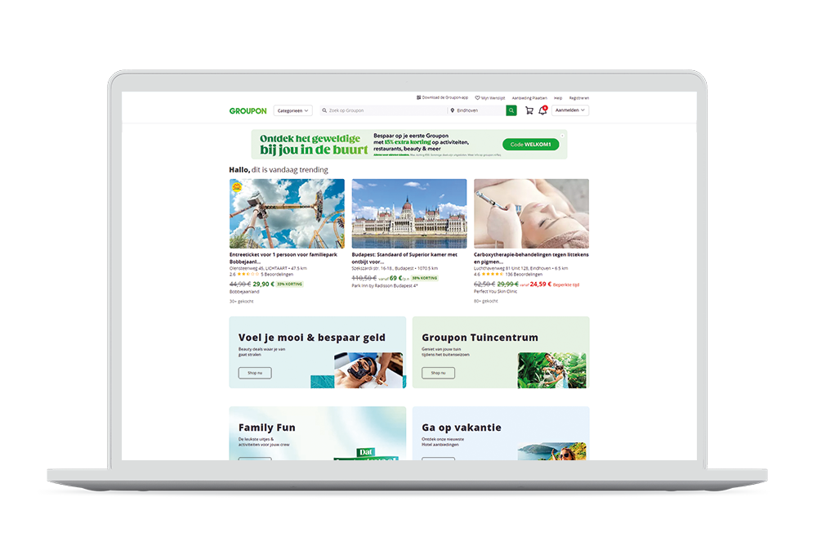The image size is (817, 551).
Task: Click Aanbieding Plaatsen link
Action: [529, 98]
